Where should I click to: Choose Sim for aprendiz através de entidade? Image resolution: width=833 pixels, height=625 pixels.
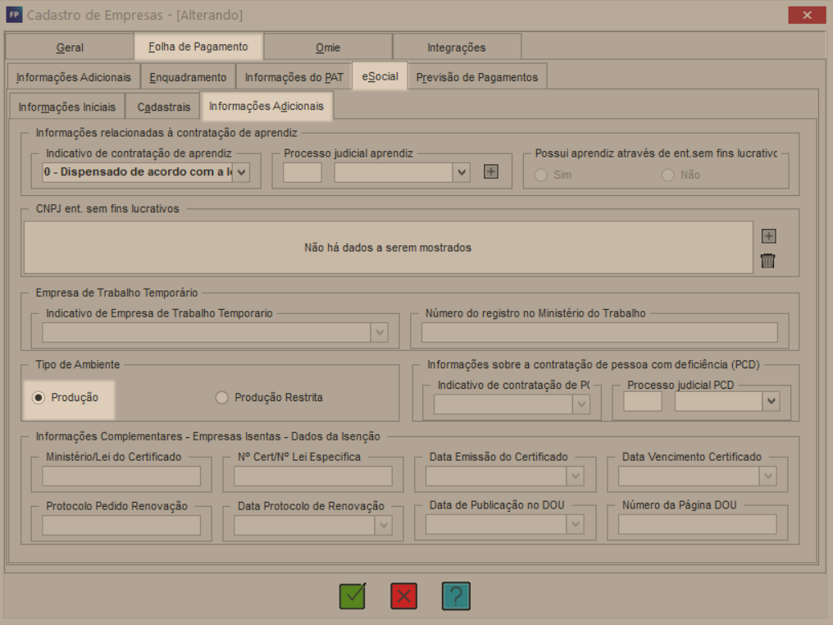(540, 175)
